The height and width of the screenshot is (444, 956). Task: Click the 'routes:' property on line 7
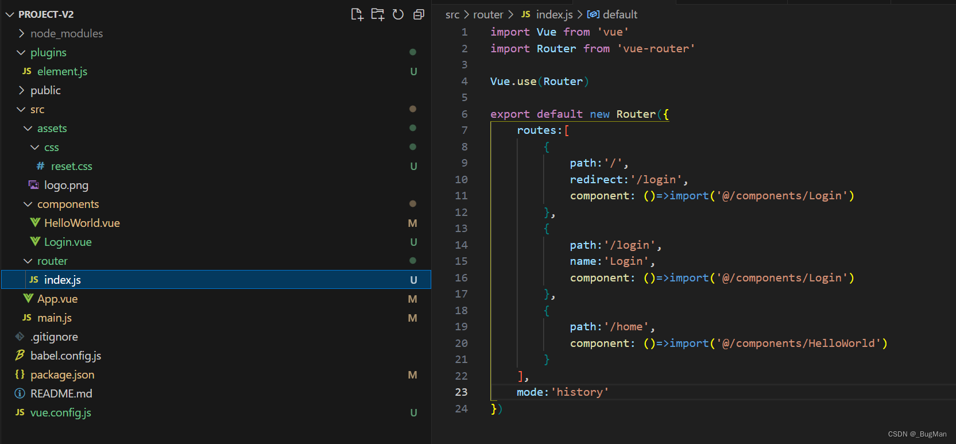tap(540, 130)
